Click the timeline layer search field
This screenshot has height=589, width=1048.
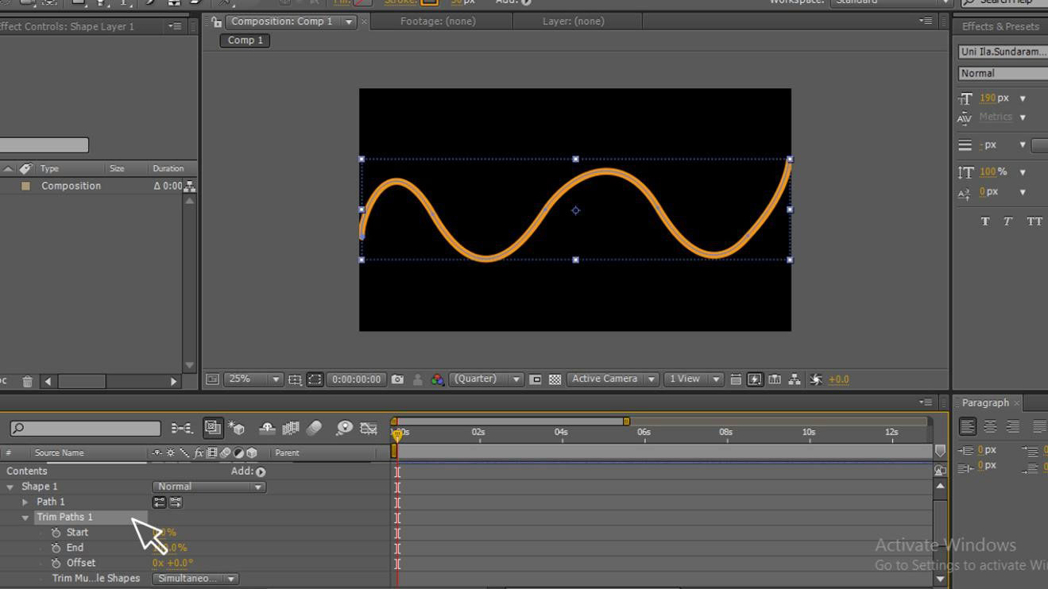click(85, 429)
